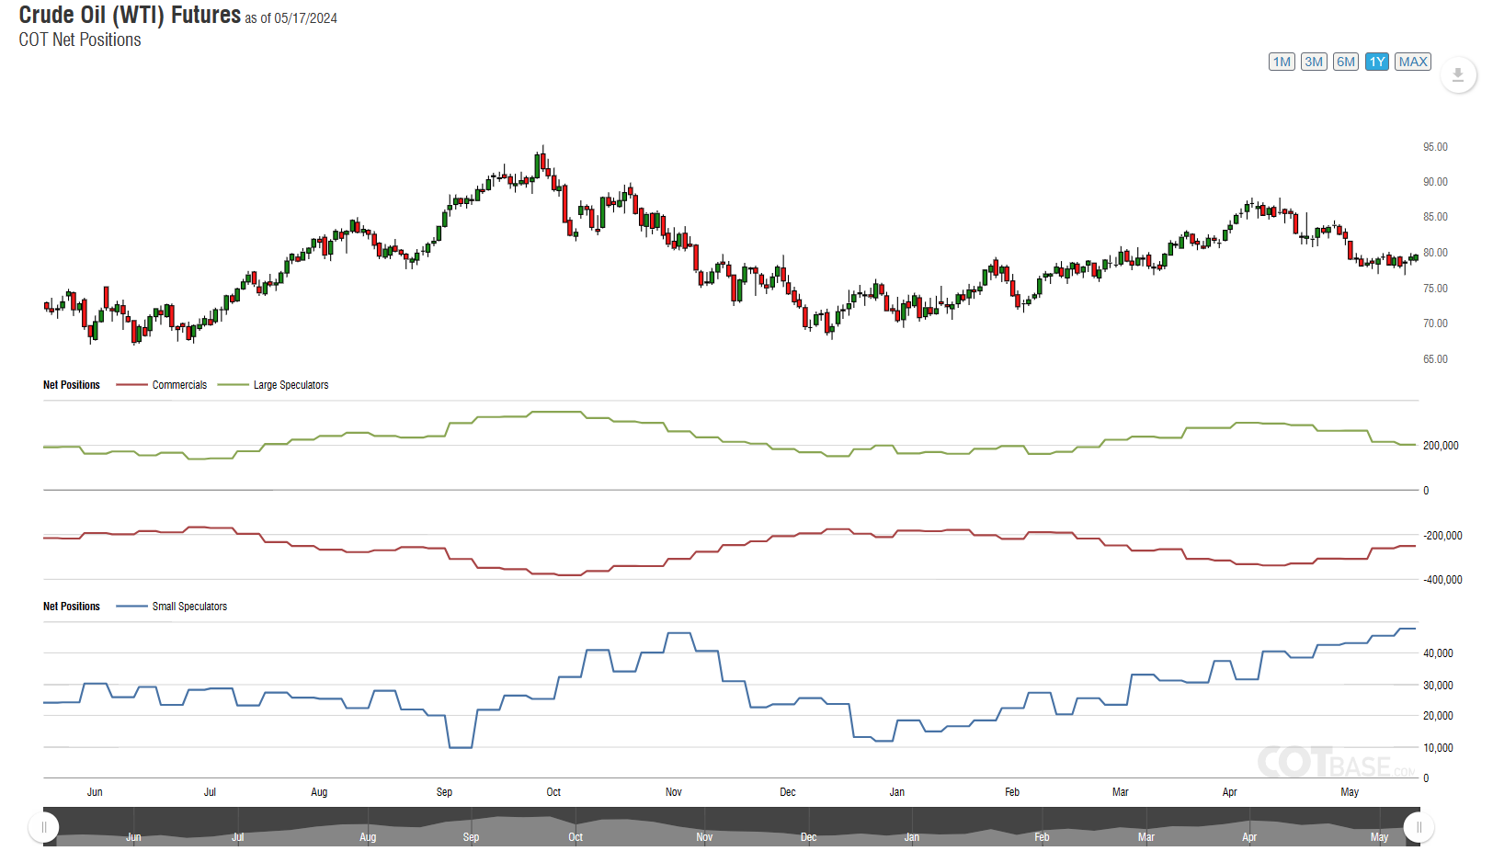Show the MAX time range

pyautogui.click(x=1413, y=62)
